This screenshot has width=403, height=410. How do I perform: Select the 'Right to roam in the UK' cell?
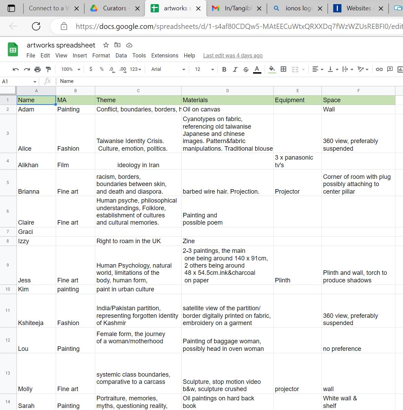[138, 241]
